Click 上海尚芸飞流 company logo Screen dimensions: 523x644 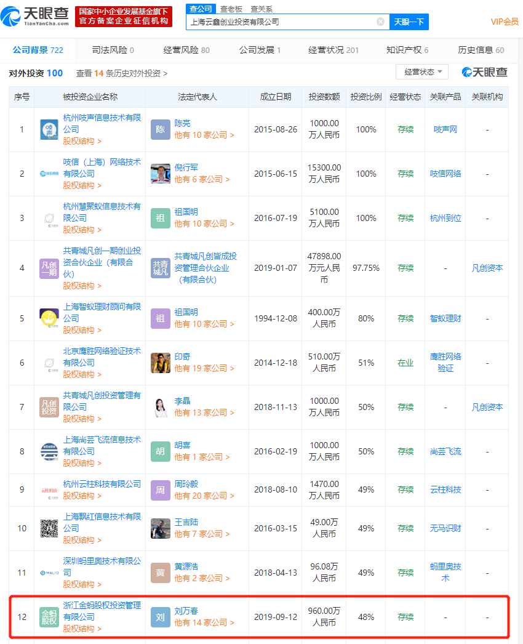[x=49, y=451]
